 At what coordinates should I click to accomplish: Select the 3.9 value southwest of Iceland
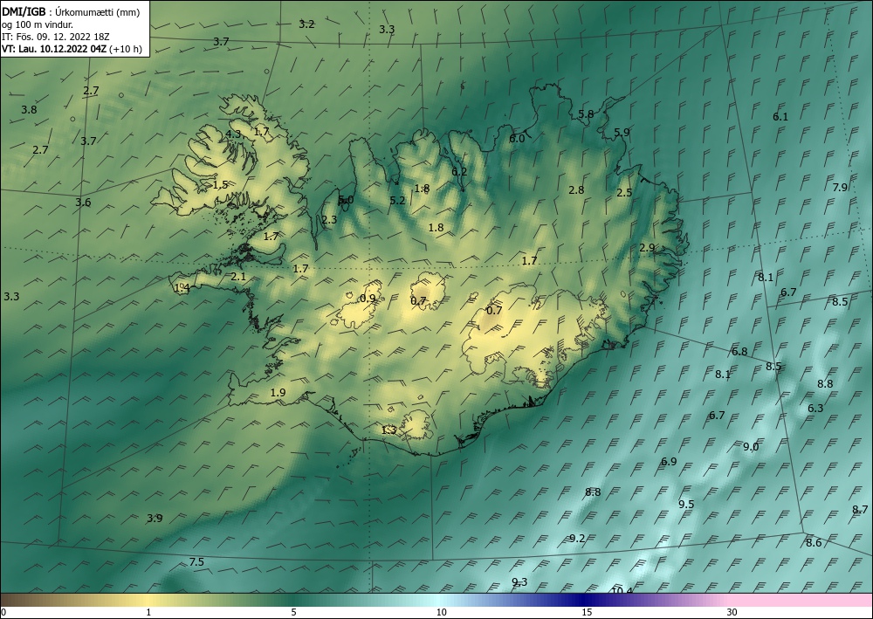tap(155, 519)
